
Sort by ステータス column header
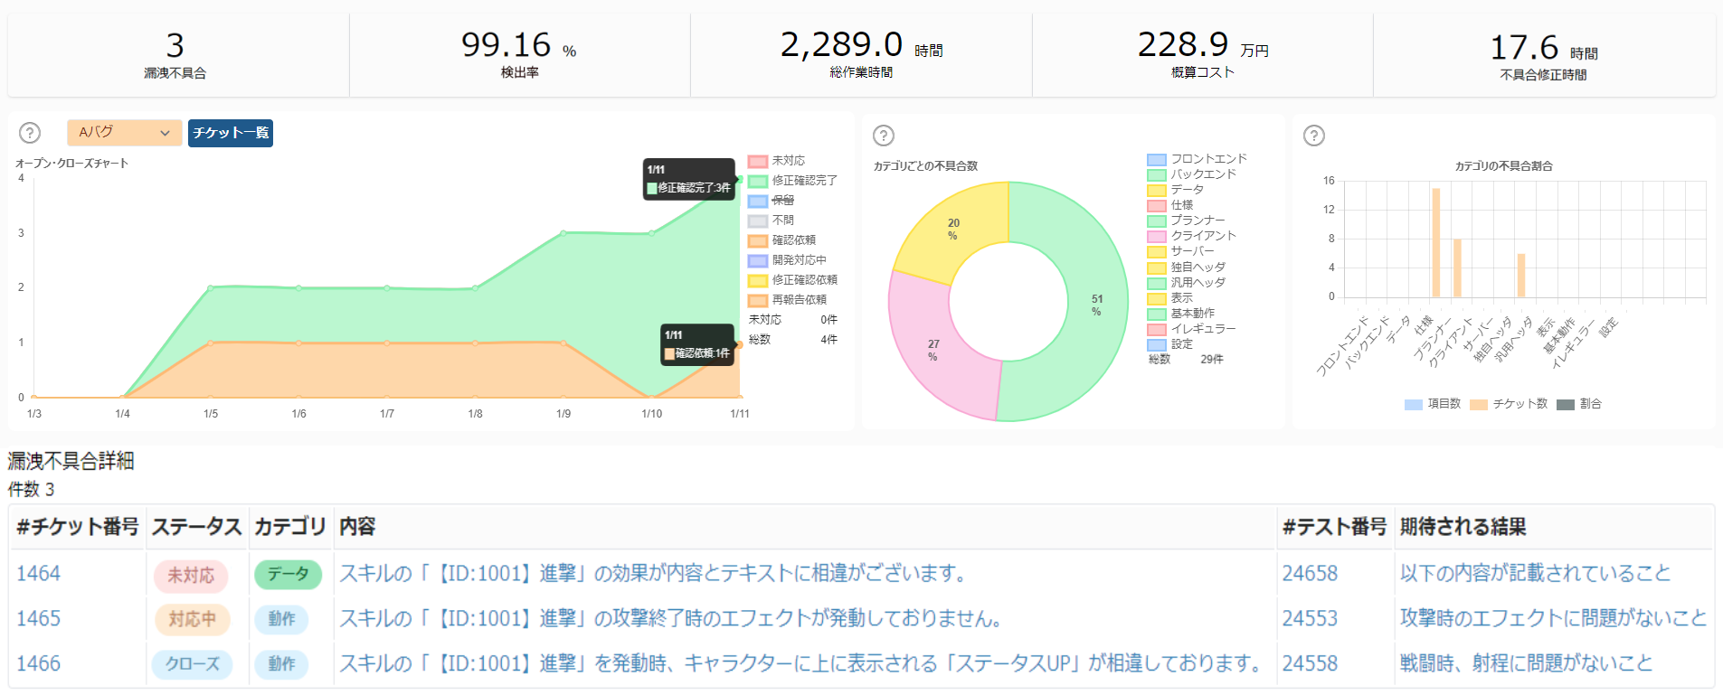click(196, 527)
